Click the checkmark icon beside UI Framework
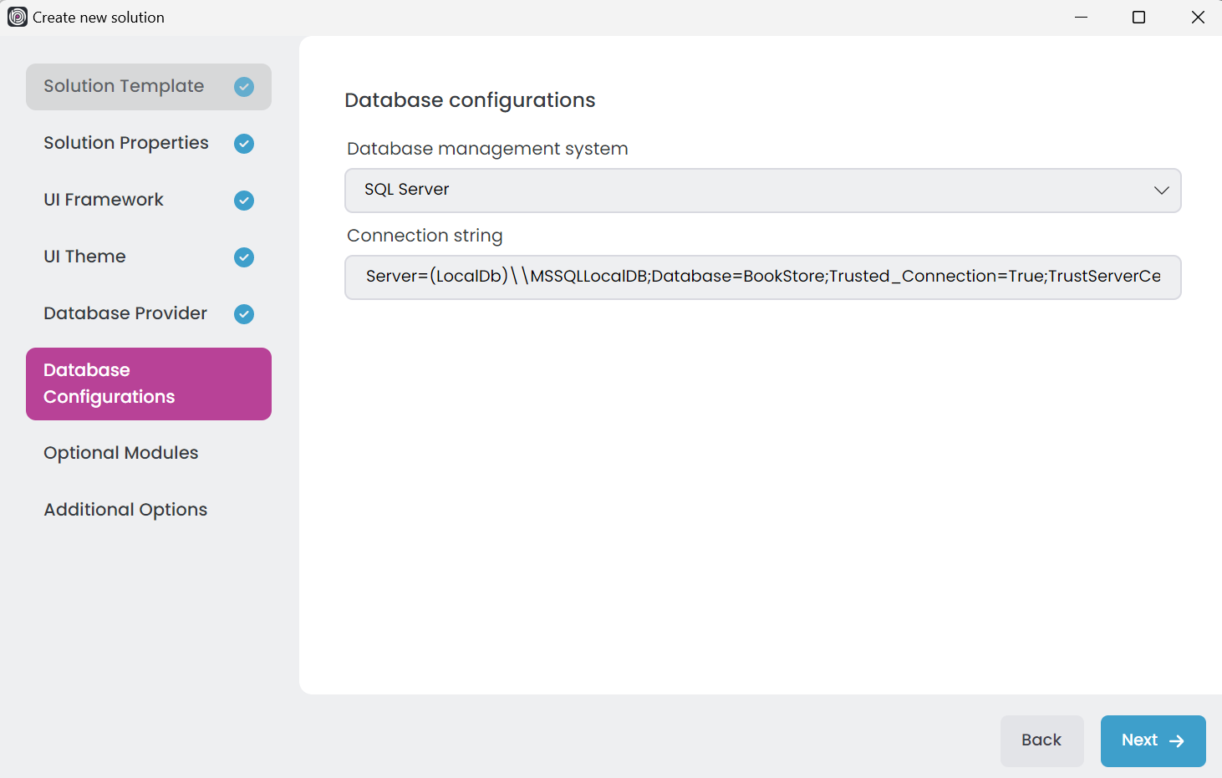Viewport: 1222px width, 778px height. click(x=244, y=201)
